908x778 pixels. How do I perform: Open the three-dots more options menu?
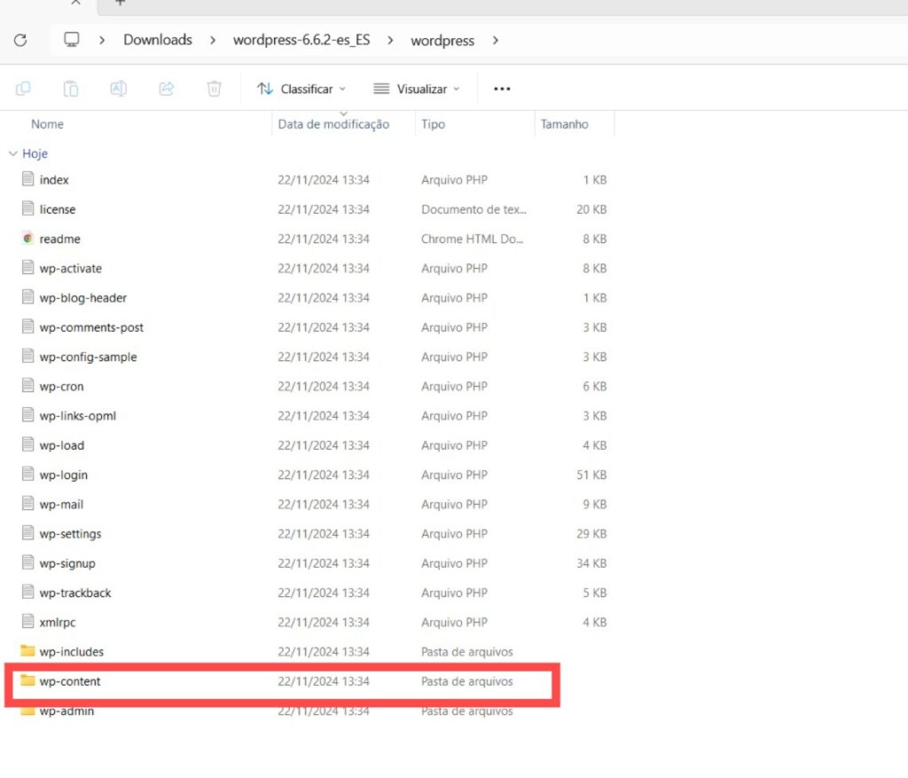[502, 89]
